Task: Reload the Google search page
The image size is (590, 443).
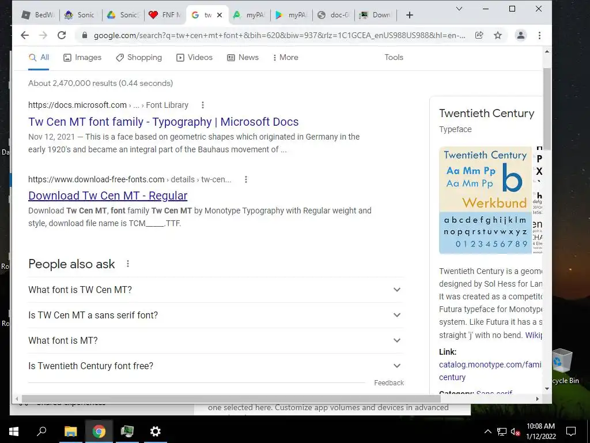Action: click(x=62, y=35)
